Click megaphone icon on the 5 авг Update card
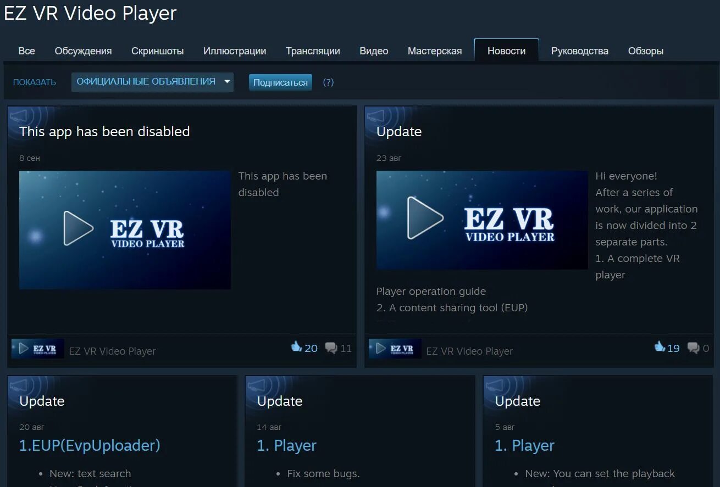Image resolution: width=720 pixels, height=487 pixels. tap(496, 385)
